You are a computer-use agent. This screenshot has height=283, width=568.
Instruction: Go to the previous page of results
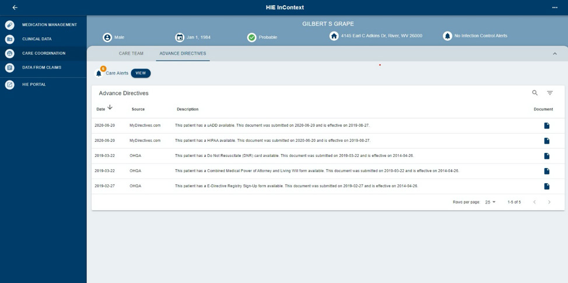(534, 202)
